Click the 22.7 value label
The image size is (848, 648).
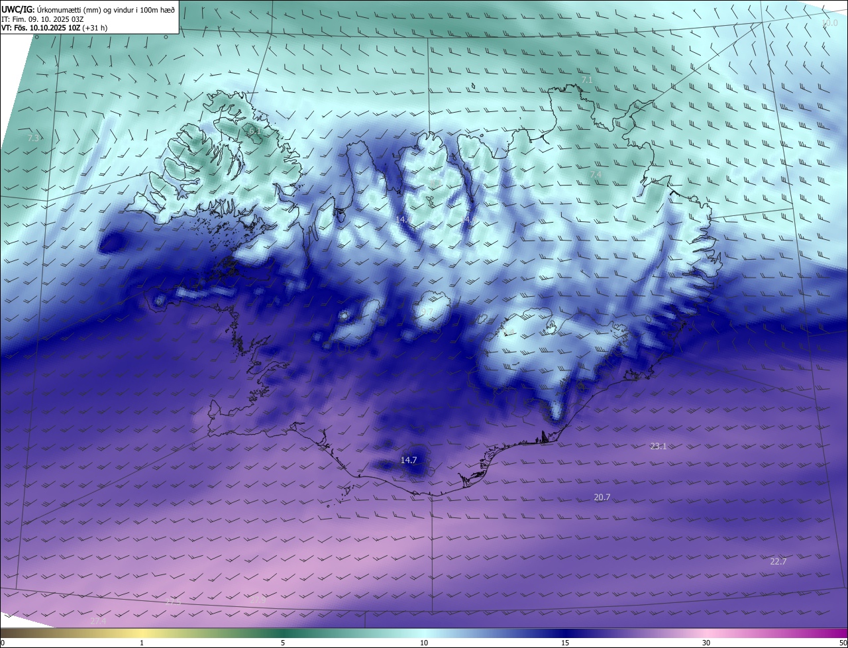(778, 561)
